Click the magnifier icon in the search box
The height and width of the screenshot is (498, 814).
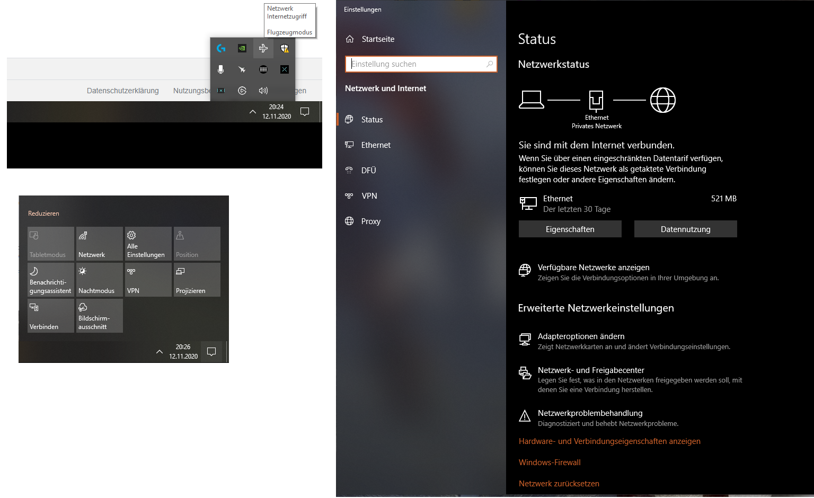pos(490,64)
